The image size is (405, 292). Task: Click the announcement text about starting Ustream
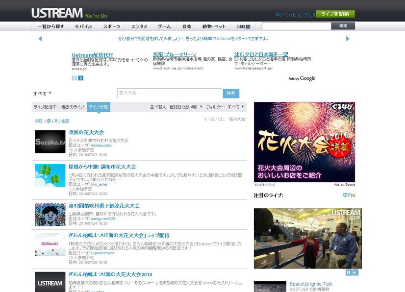[x=193, y=39]
